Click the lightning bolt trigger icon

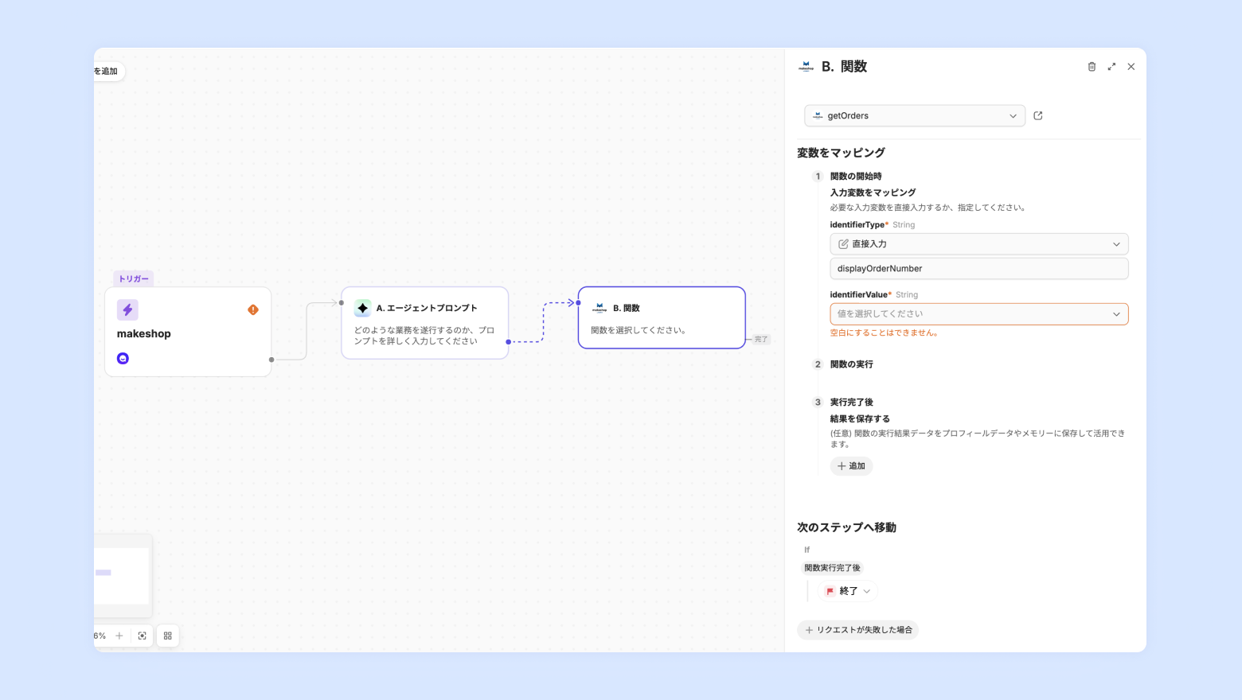pos(127,309)
